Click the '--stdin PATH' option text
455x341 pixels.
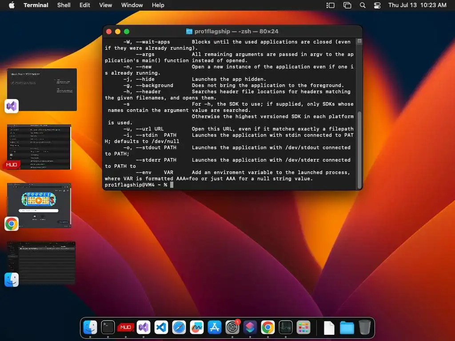(156, 135)
